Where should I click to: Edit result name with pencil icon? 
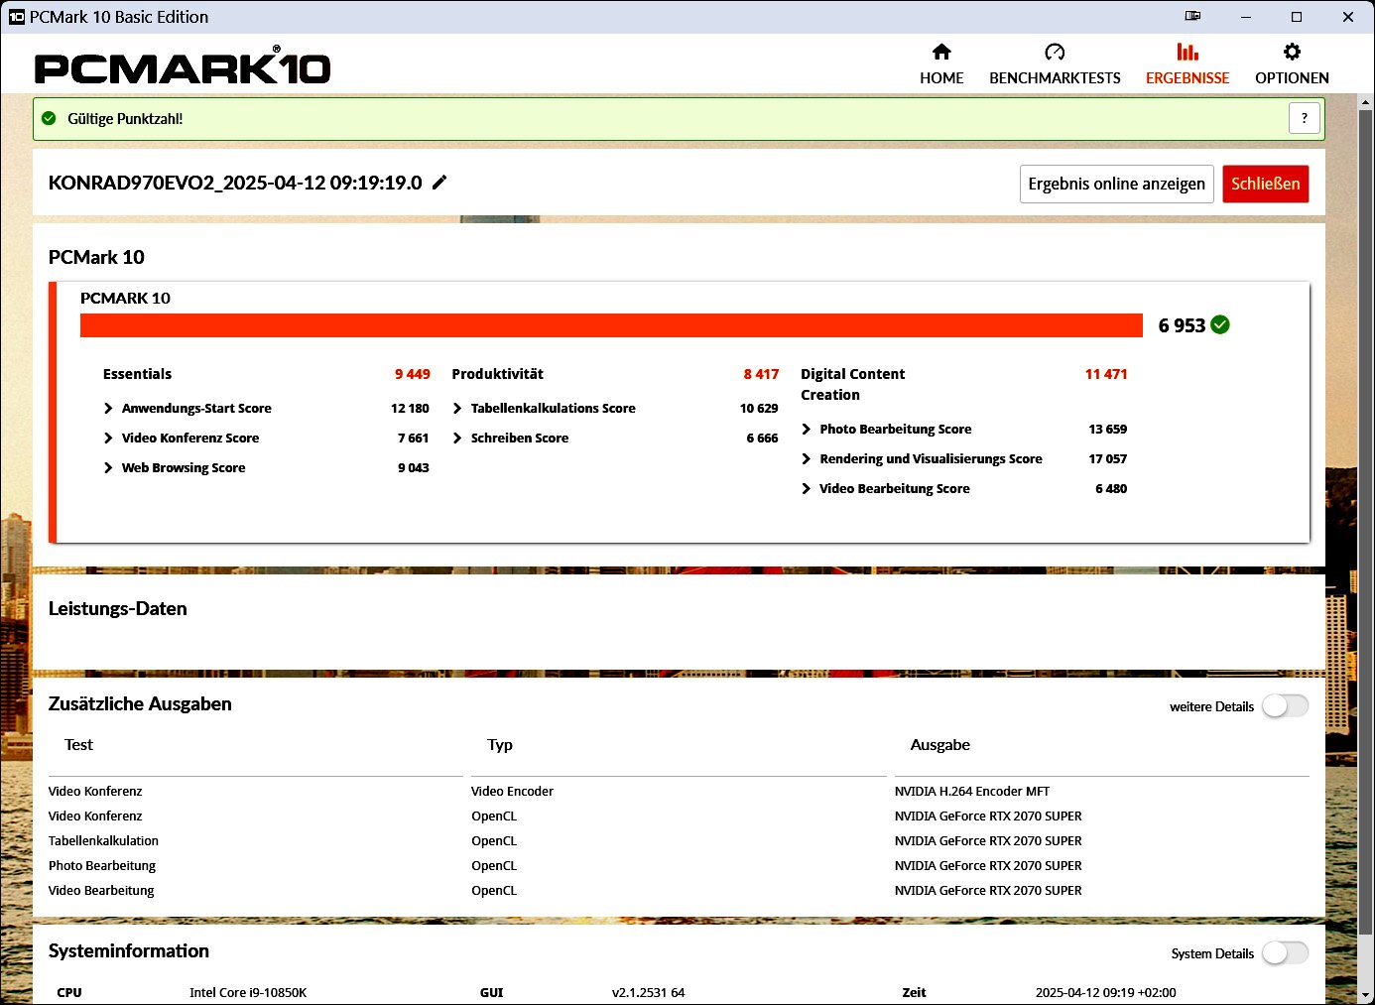pyautogui.click(x=439, y=182)
